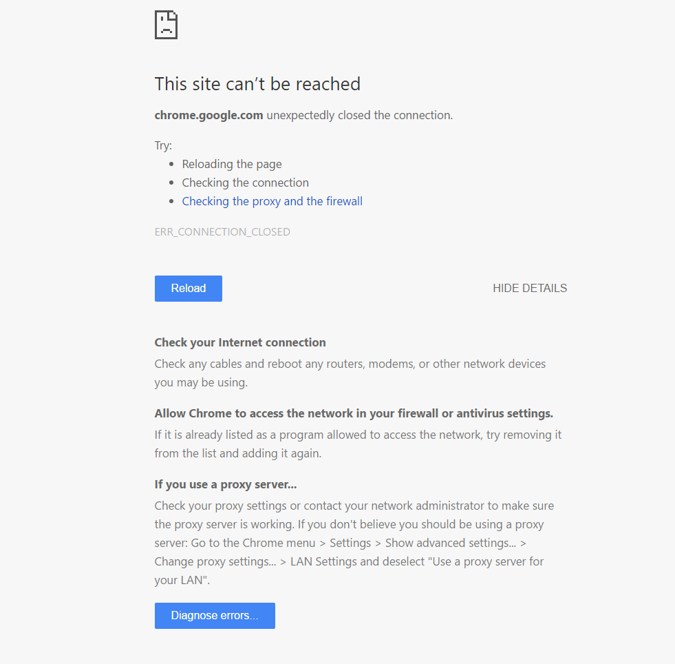Viewport: 675px width, 664px height.
Task: Click the bullet before 'Checking the proxy' link
Action: click(171, 202)
